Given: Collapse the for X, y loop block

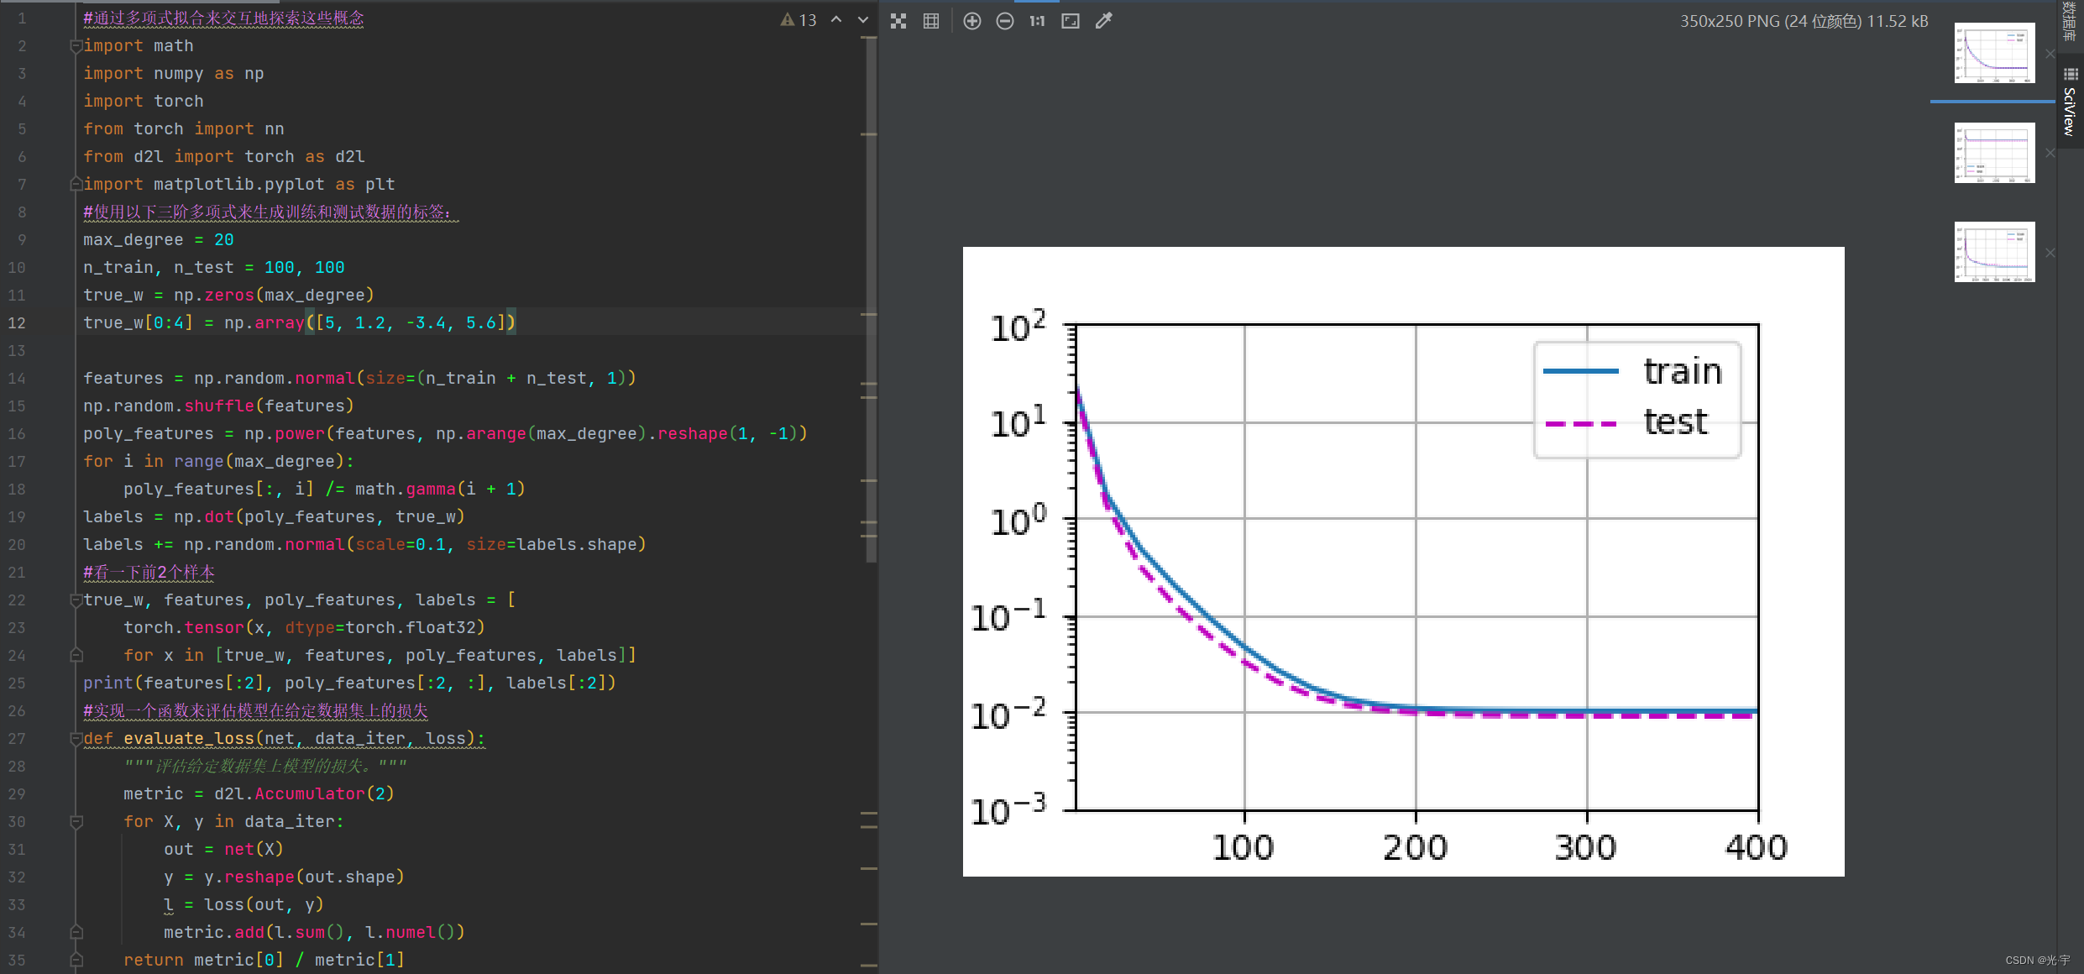Looking at the screenshot, I should pos(76,821).
